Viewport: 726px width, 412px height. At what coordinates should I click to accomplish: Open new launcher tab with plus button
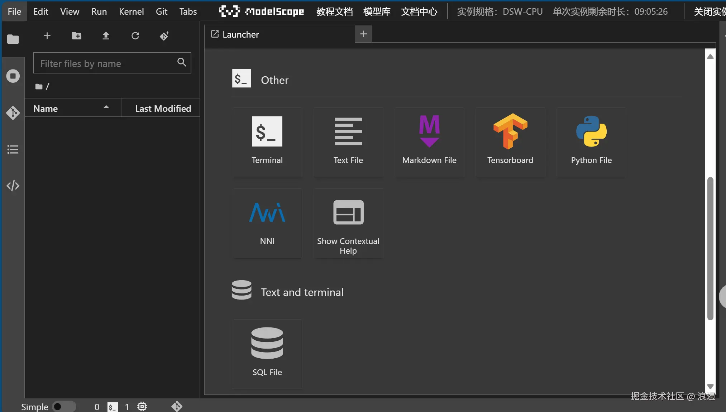pyautogui.click(x=363, y=34)
